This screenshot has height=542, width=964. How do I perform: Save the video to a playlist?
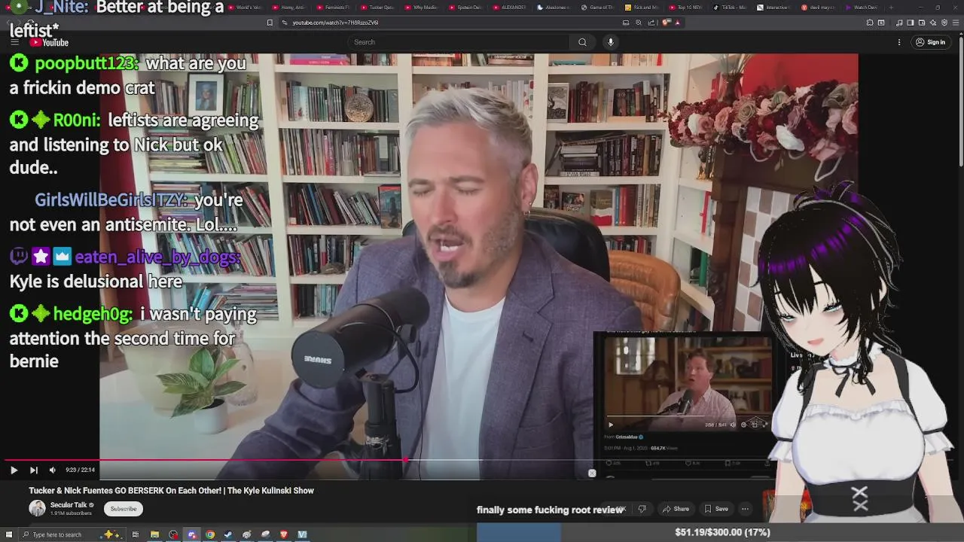tap(715, 509)
